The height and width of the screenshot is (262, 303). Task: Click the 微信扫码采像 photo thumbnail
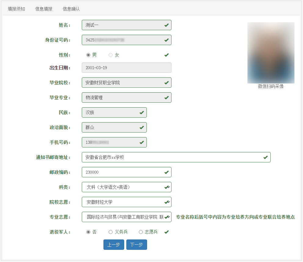pyautogui.click(x=271, y=53)
